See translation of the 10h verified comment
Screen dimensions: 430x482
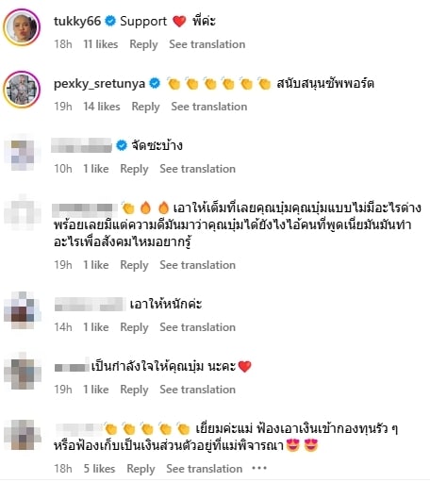pos(198,169)
